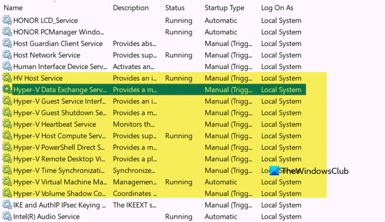Select the HV Host Service name

38,78
